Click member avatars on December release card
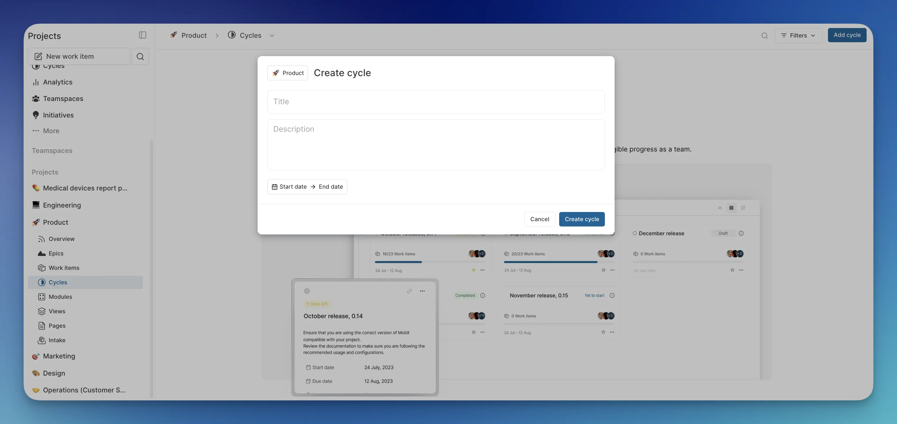Viewport: 897px width, 424px height. click(x=735, y=254)
